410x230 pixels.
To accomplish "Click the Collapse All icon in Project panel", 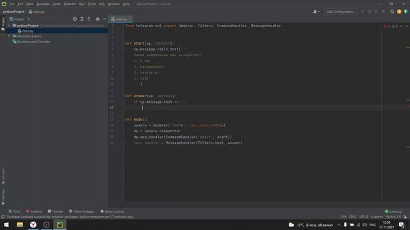I will [x=89, y=19].
